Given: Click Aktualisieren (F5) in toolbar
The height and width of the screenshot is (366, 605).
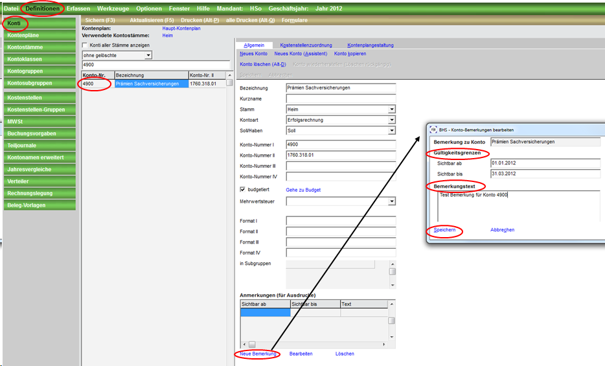Looking at the screenshot, I should pos(152,20).
